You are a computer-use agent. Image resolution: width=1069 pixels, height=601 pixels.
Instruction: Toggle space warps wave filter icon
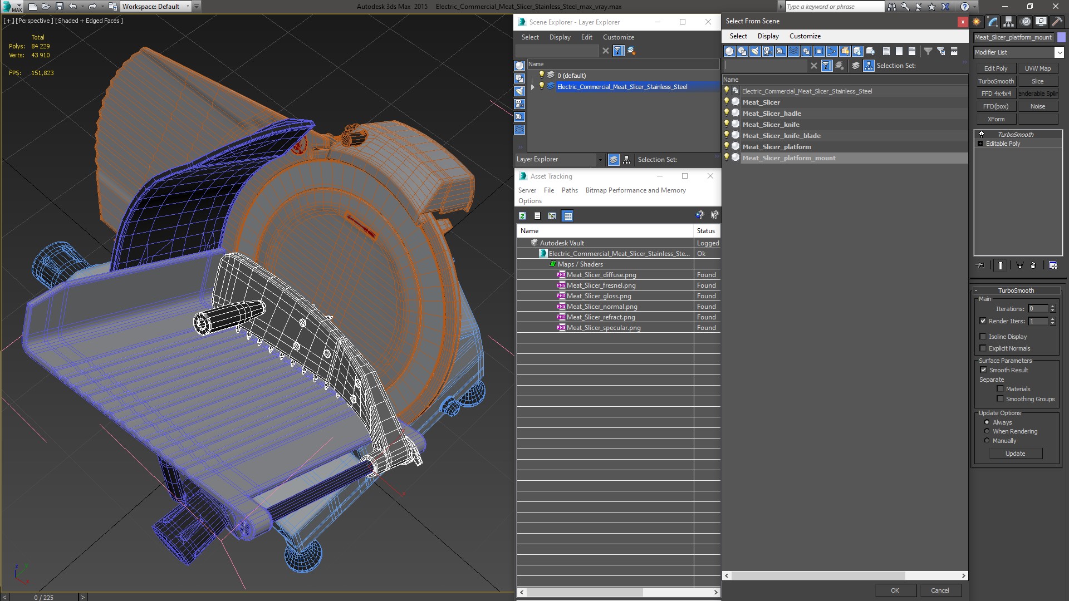pos(793,51)
